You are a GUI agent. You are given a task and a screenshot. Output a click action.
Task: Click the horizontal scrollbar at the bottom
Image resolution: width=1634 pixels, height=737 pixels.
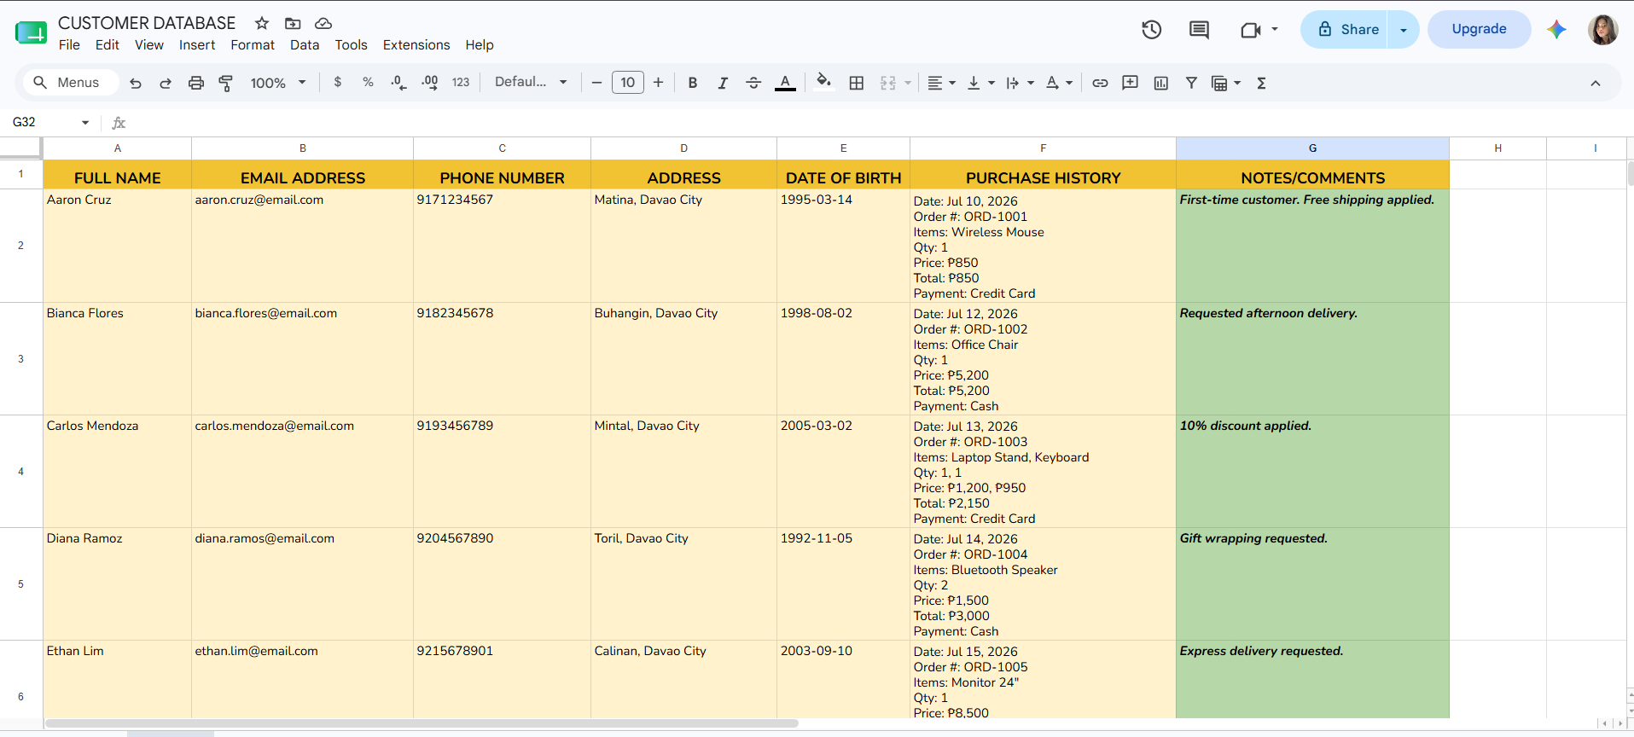(422, 723)
